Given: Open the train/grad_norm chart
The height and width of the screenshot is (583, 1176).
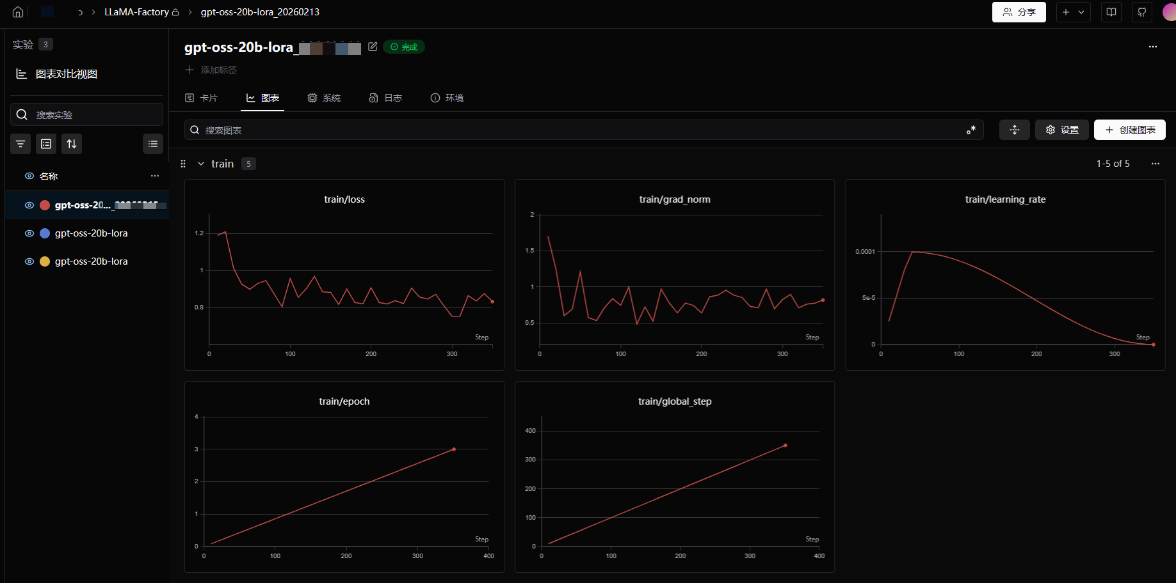Looking at the screenshot, I should pyautogui.click(x=675, y=275).
